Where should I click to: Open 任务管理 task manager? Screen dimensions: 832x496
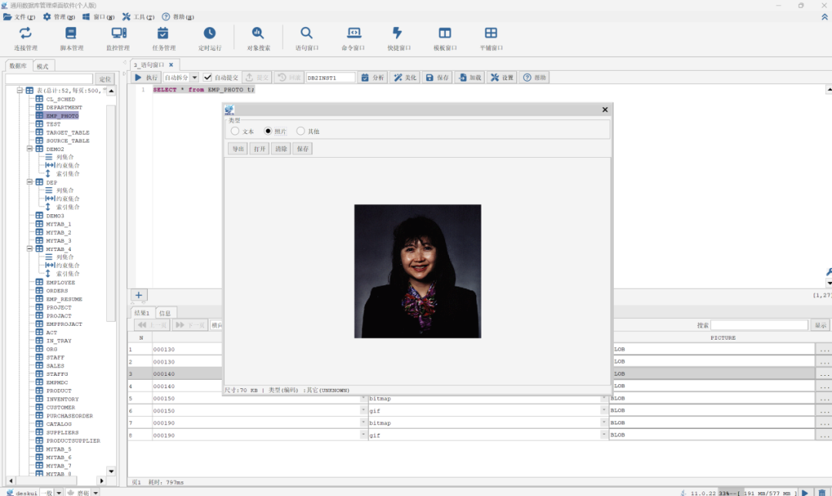click(163, 39)
